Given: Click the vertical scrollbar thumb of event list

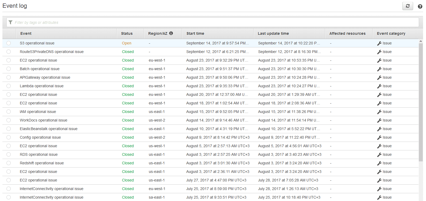Looking at the screenshot, I should [x=421, y=102].
